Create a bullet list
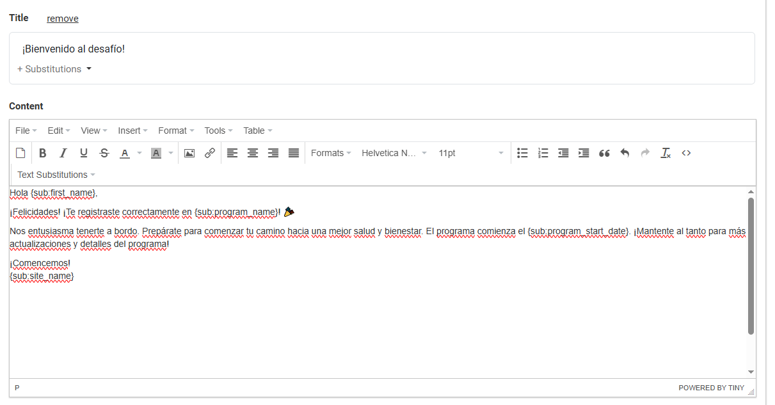The image size is (775, 405). click(x=522, y=153)
